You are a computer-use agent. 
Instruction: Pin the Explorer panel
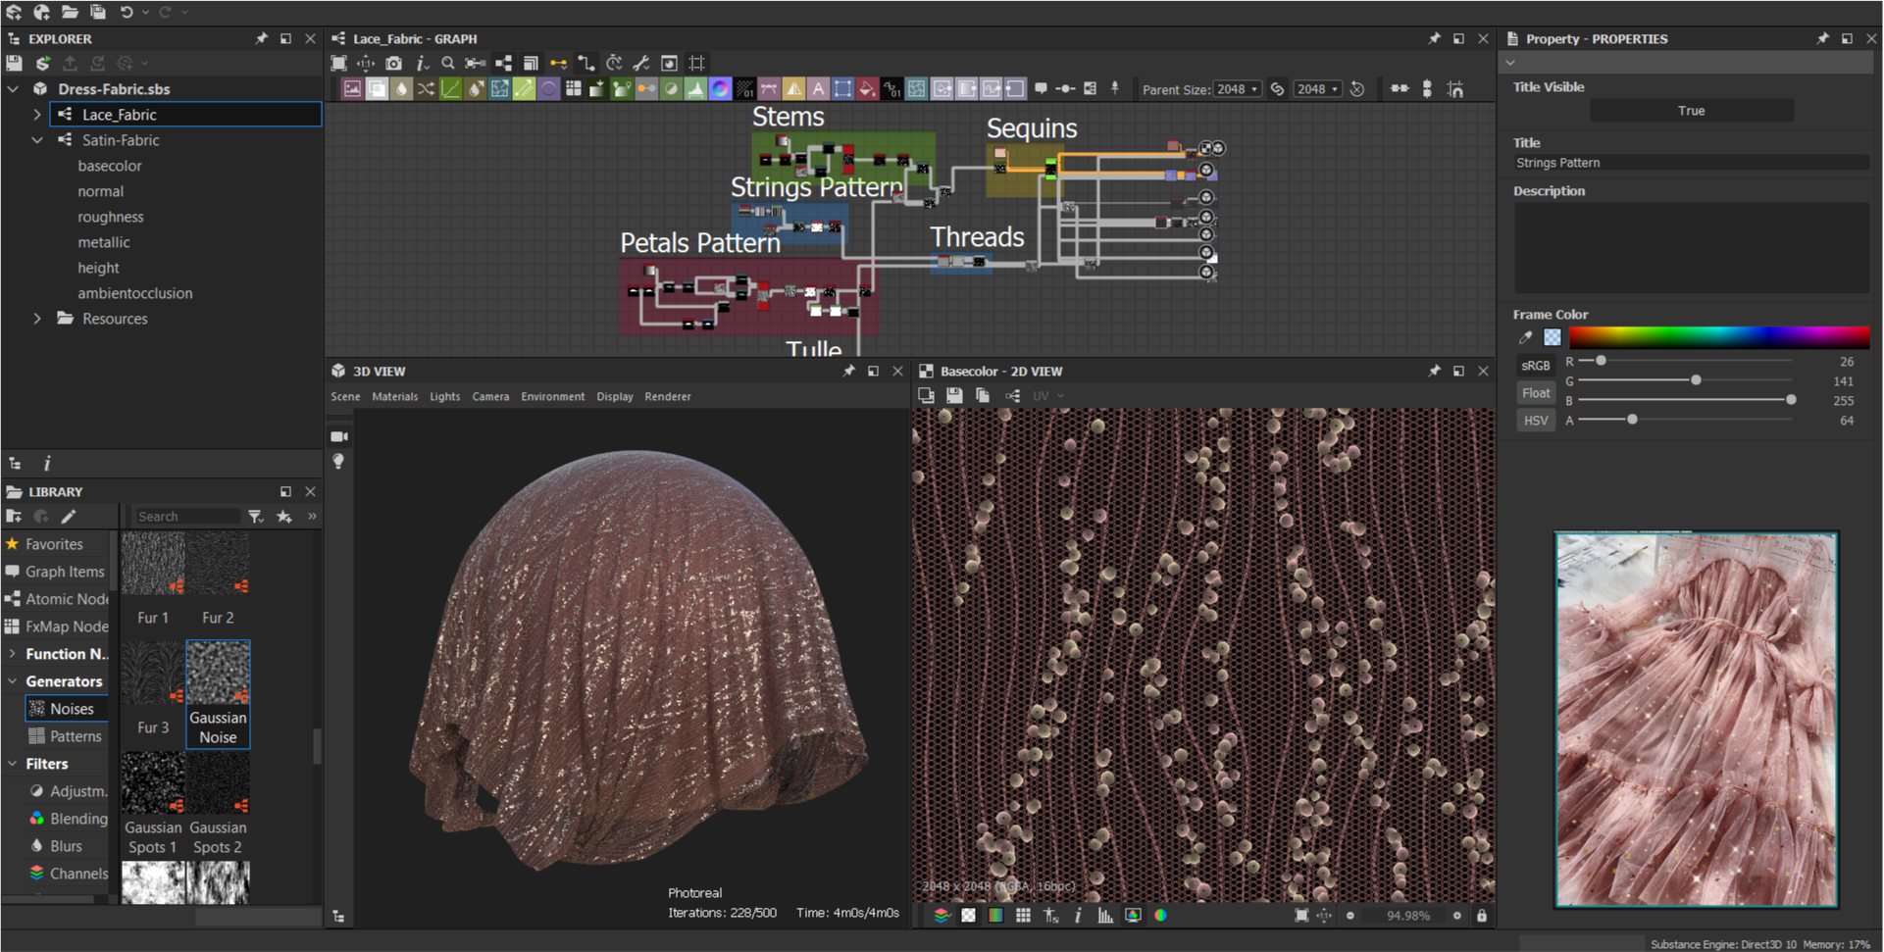coord(261,38)
